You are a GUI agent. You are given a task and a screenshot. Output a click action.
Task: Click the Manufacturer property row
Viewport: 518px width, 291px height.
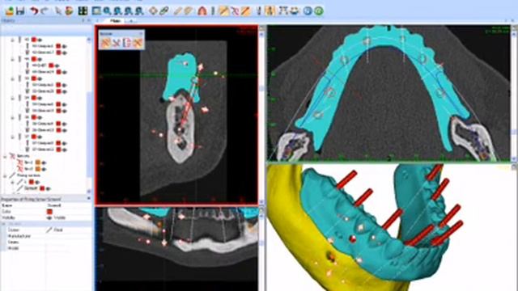tap(46, 236)
